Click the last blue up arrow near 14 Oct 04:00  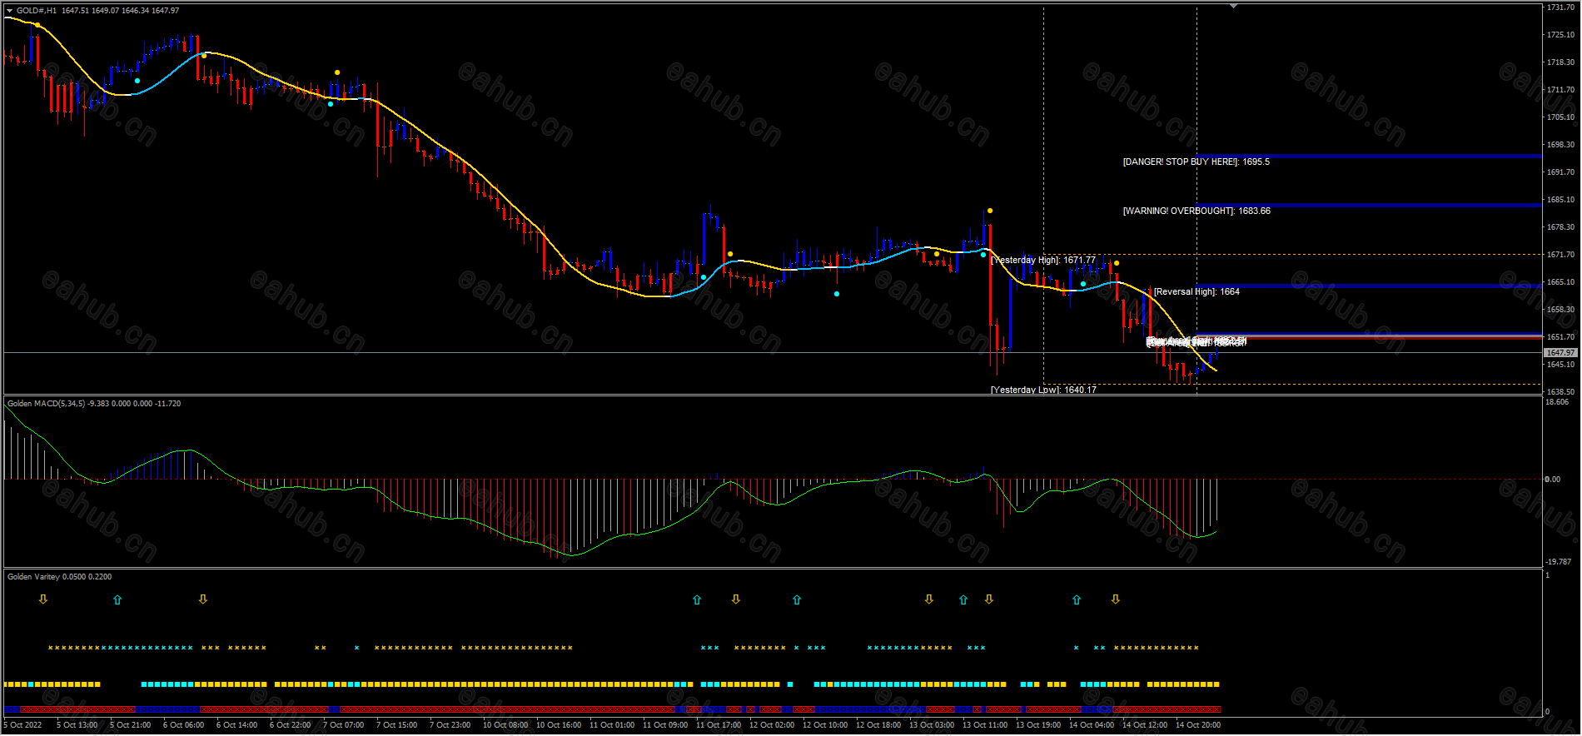[x=1077, y=599]
